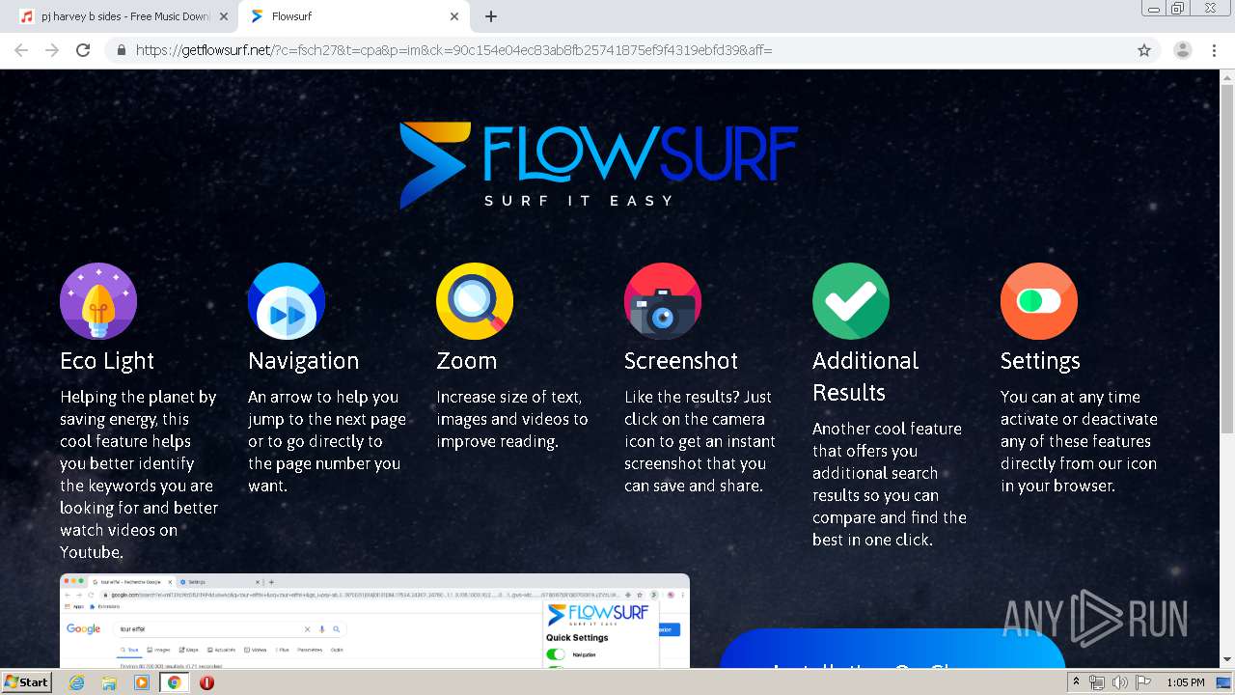The height and width of the screenshot is (695, 1235).
Task: Show hidden system tray icons
Action: coord(1076,682)
